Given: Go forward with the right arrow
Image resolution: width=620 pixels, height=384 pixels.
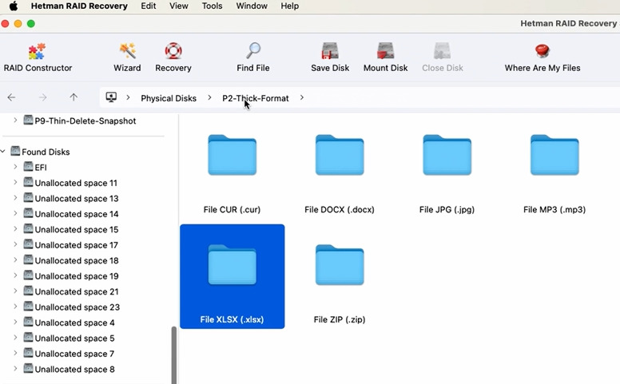Looking at the screenshot, I should click(x=42, y=97).
